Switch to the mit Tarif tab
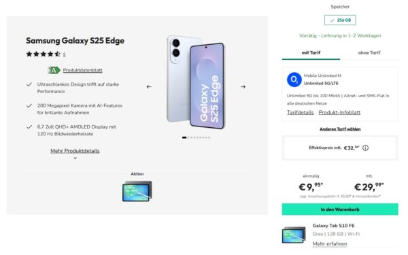 tap(311, 53)
